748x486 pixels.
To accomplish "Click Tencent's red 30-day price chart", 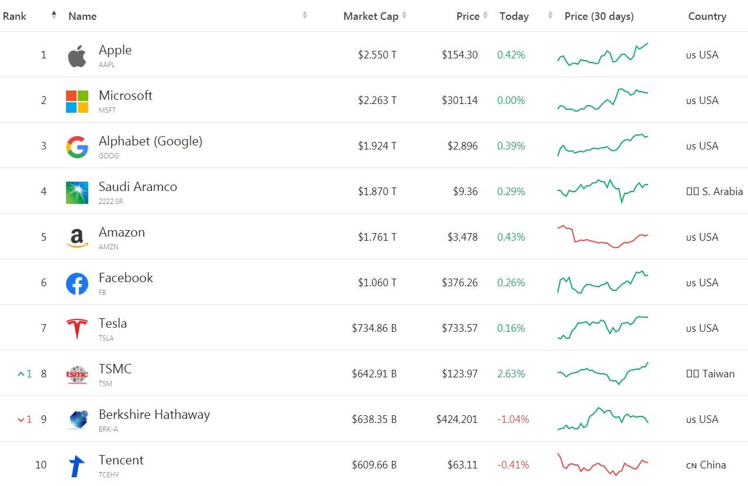I will [x=603, y=464].
